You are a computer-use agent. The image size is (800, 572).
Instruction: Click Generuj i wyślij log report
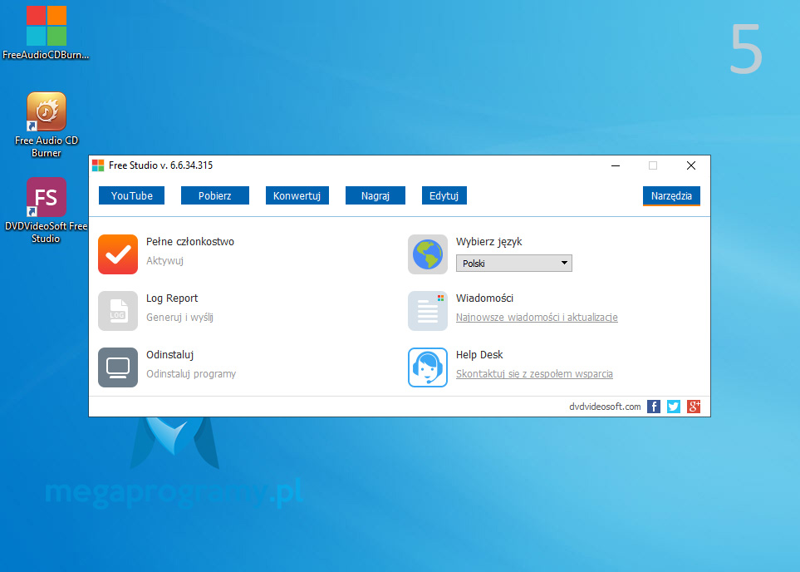(x=179, y=318)
